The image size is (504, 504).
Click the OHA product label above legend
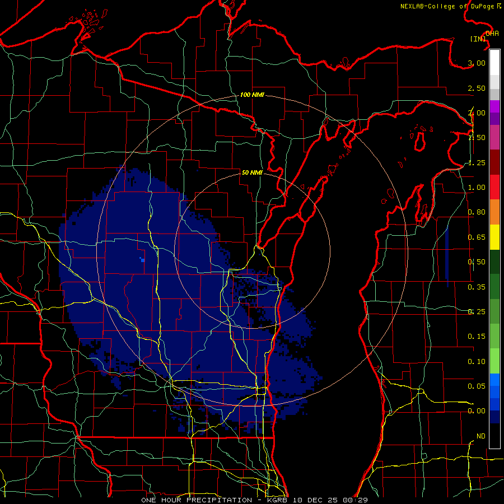point(492,34)
